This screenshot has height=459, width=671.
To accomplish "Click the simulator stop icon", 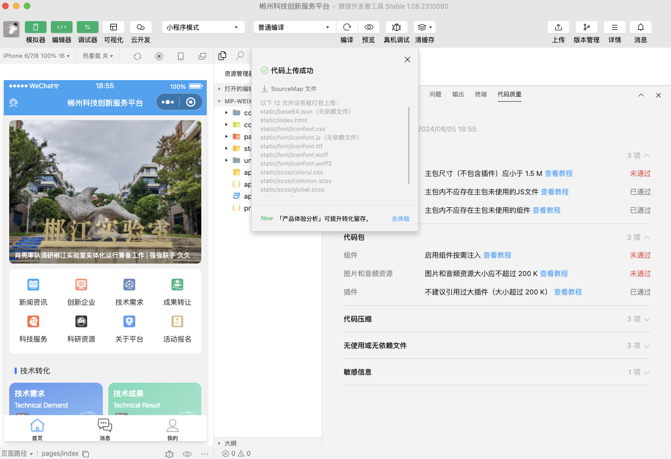I will tap(159, 56).
